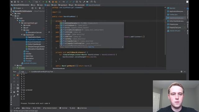Click the Synchronize refresh toolbar icon
Image resolution: width=199 pixels, height=112 pixels.
click(x=18, y=2)
